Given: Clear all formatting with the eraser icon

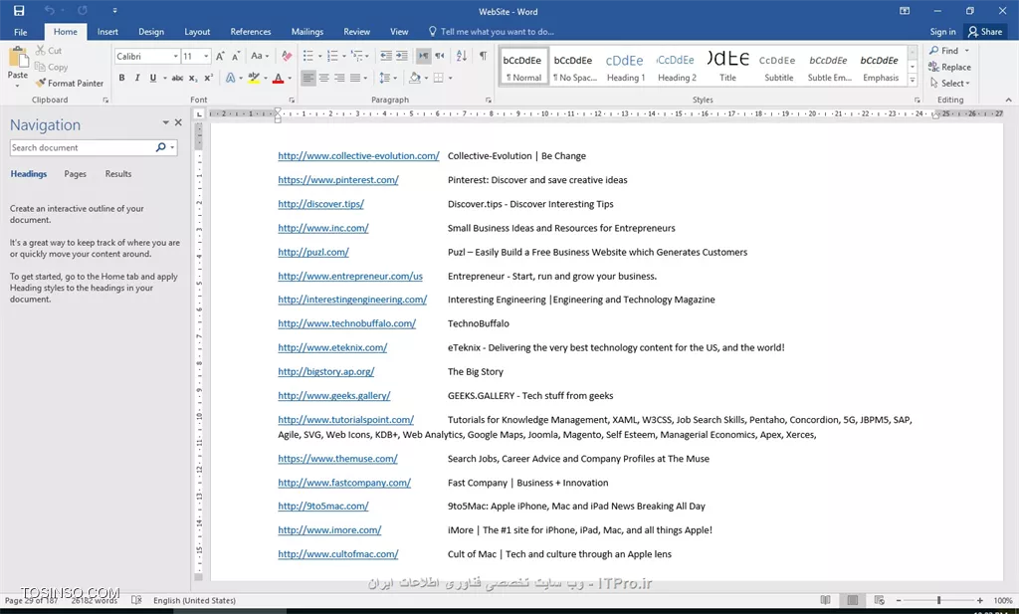Looking at the screenshot, I should coord(287,57).
